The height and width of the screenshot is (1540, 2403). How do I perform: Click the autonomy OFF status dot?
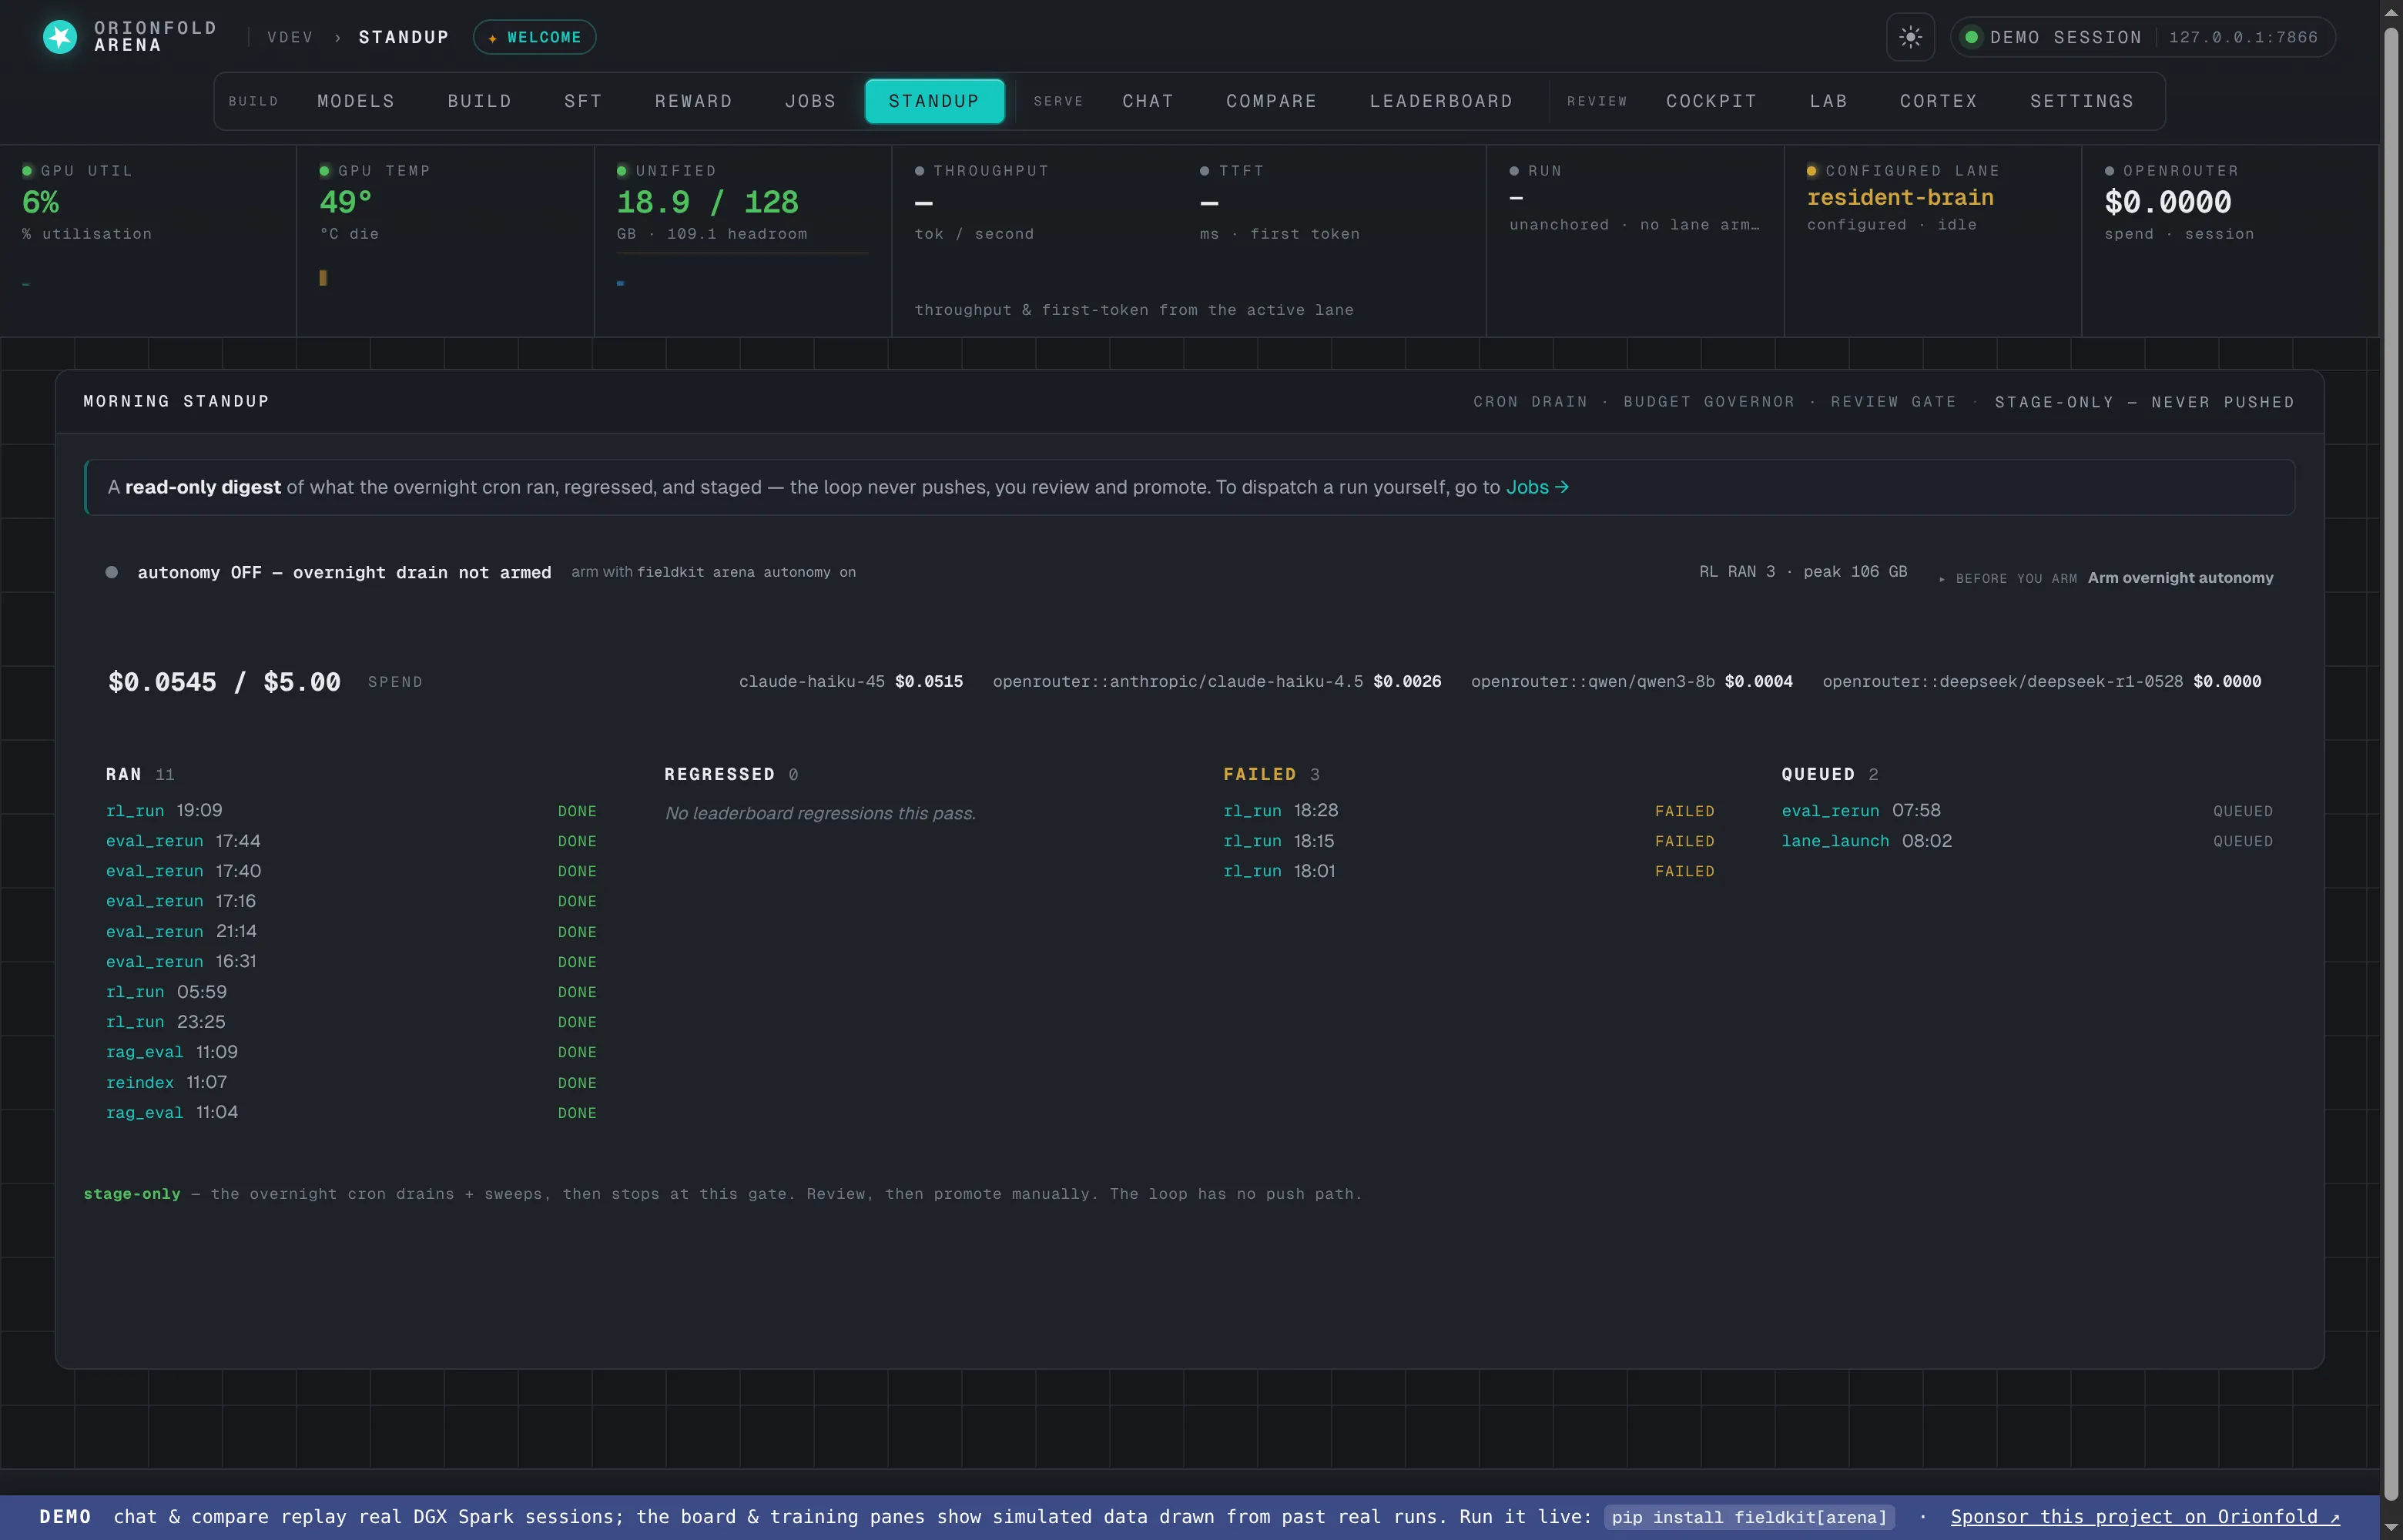click(x=112, y=572)
